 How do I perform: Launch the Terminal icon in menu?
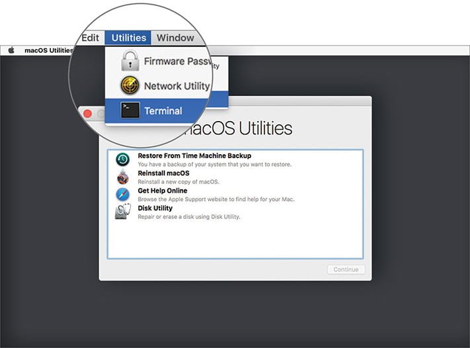coord(130,110)
